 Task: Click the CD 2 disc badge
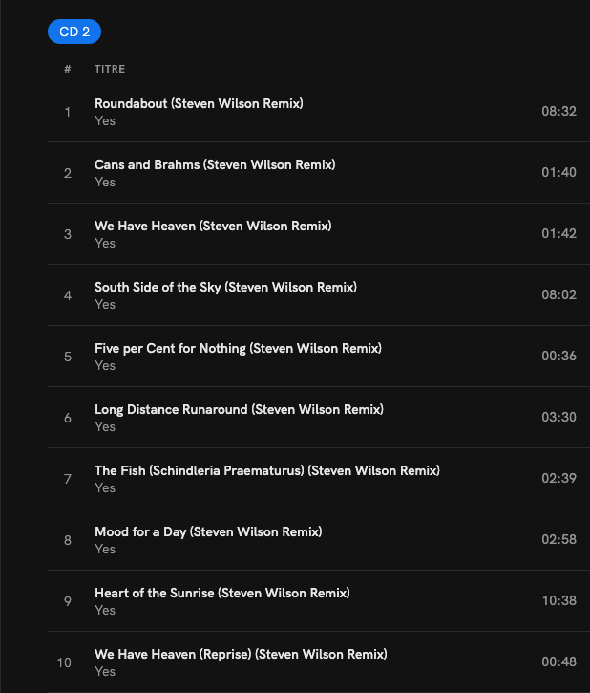(74, 32)
